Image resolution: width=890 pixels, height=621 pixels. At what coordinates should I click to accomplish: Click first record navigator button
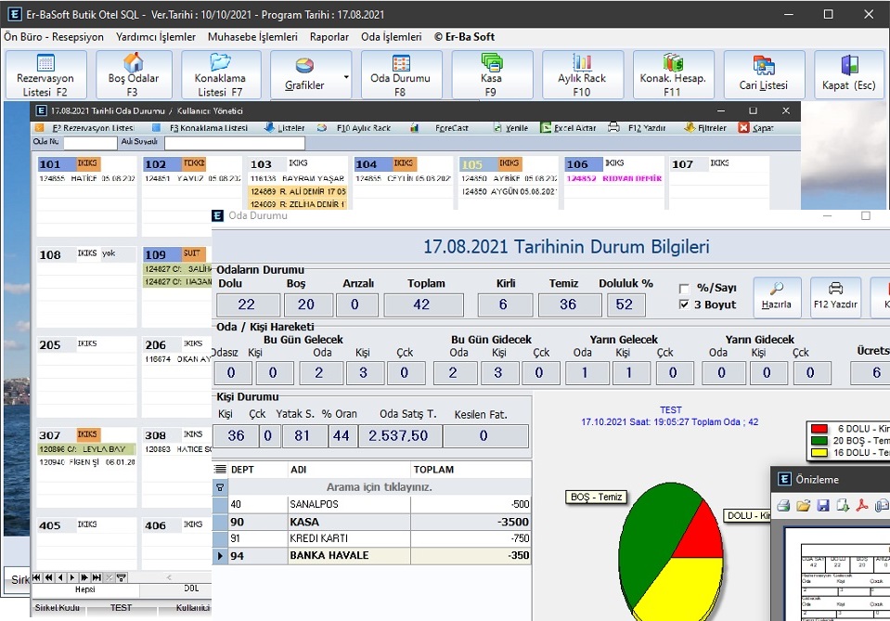coord(37,577)
